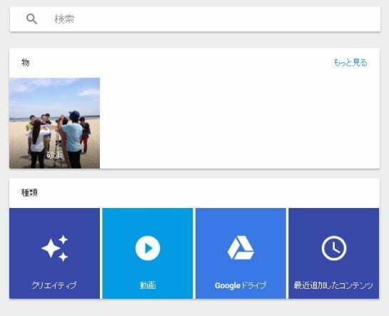Select the クリエイティブ label text
This screenshot has height=316, width=389.
(x=54, y=285)
